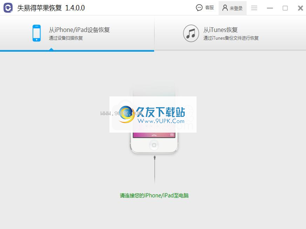The height and width of the screenshot is (229, 306).
Task: Open the hamburger menu
Action: point(254,8)
